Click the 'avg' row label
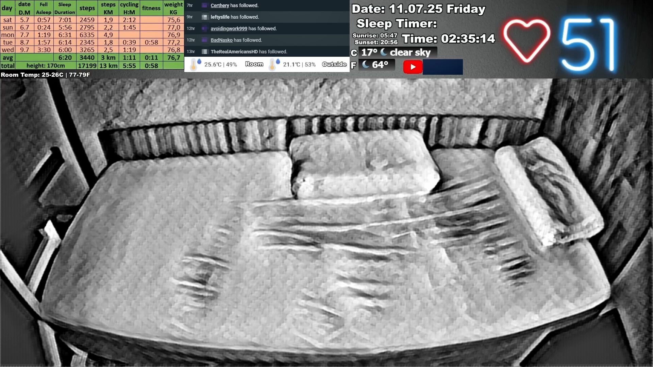Image resolution: width=653 pixels, height=367 pixels. (x=7, y=57)
